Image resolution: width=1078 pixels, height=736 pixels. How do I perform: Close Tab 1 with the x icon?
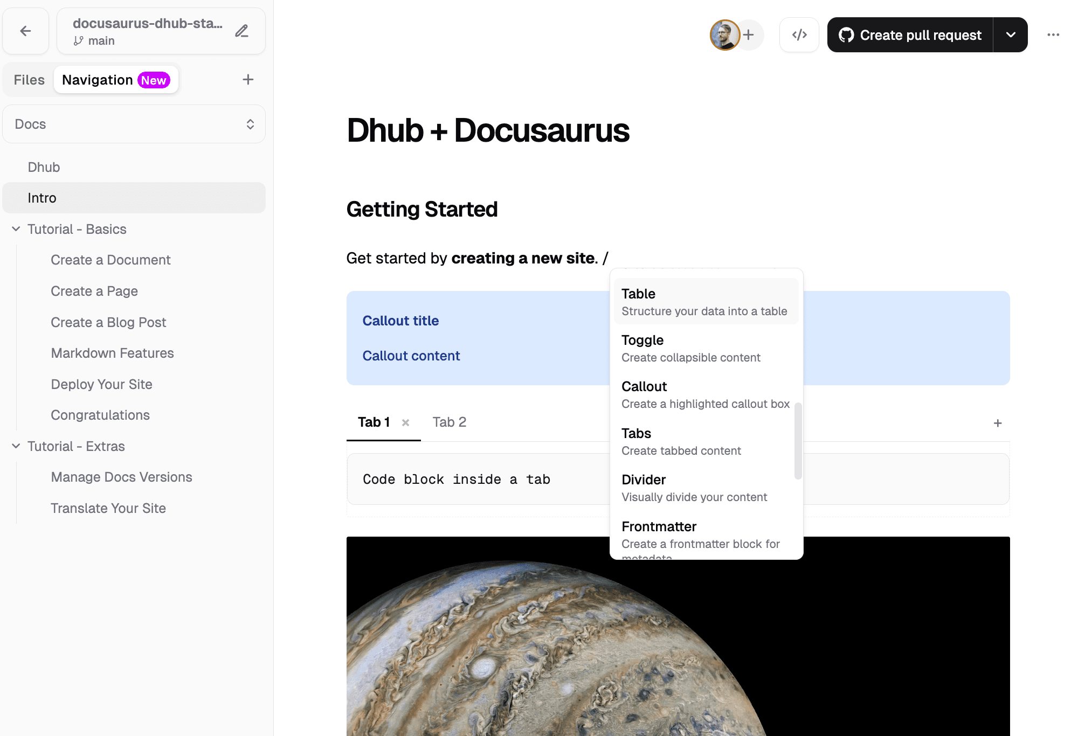tap(406, 423)
